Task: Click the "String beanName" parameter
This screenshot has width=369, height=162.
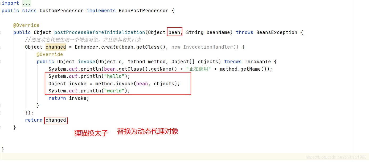Action: (x=208, y=32)
